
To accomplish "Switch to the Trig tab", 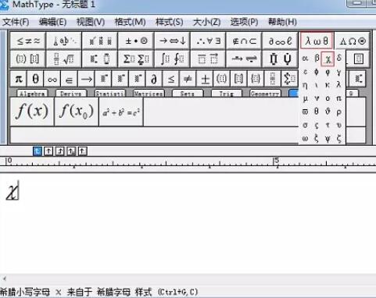I will point(227,94).
